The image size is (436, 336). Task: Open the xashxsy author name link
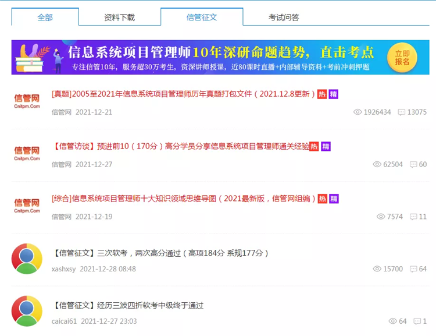(63, 269)
